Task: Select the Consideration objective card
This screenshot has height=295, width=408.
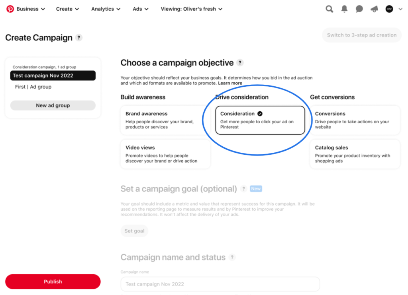Action: pos(260,120)
